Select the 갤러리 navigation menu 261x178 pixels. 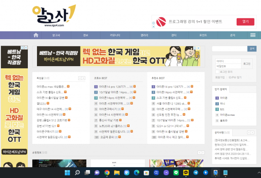point(144,35)
